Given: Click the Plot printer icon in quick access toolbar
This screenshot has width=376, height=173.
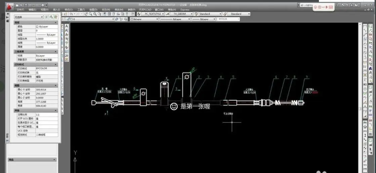Looking at the screenshot, I should [x=43, y=5].
